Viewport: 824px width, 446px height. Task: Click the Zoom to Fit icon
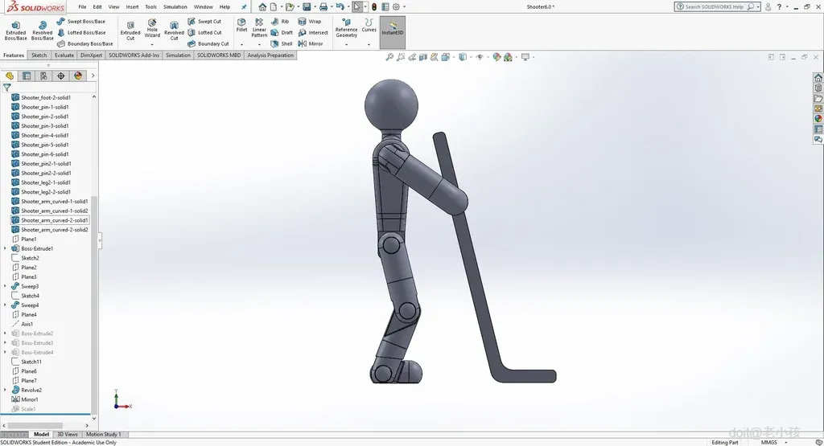point(389,57)
